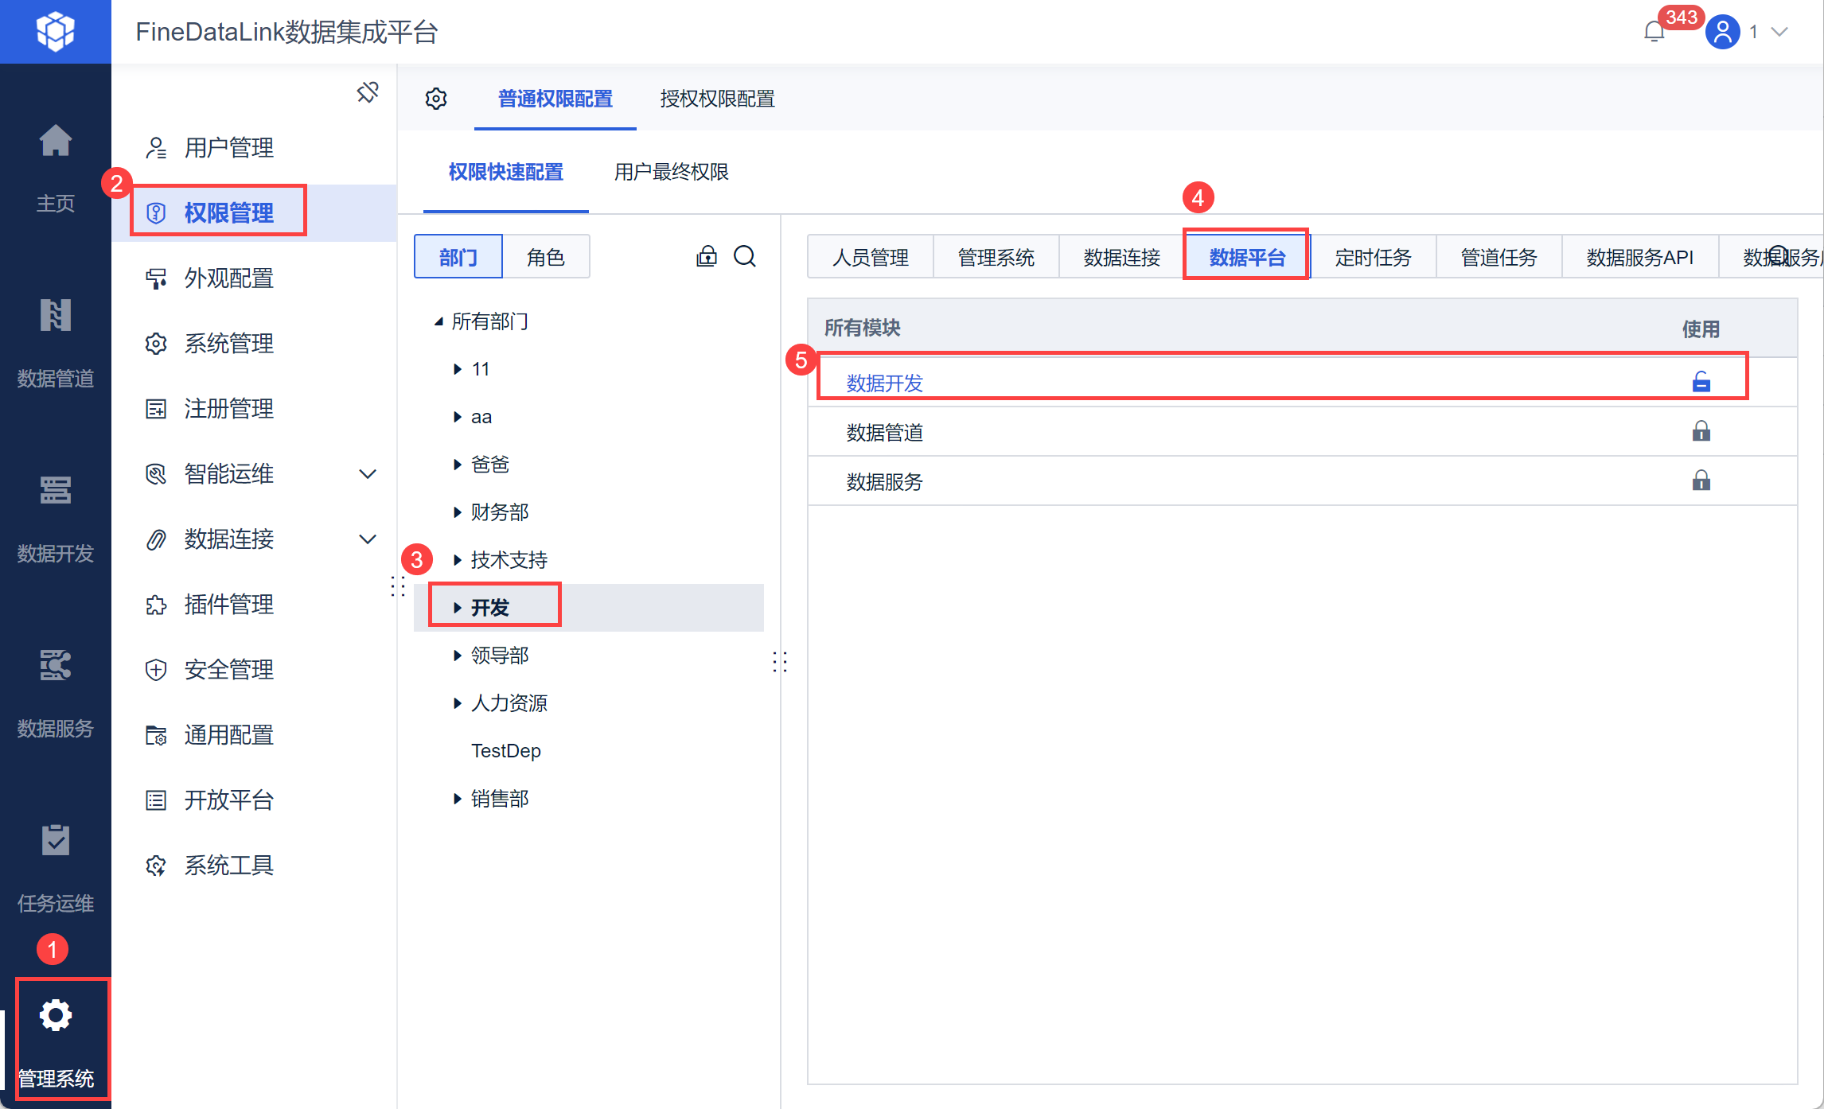Click the panel resize drag handle
The height and width of the screenshot is (1109, 1824).
[780, 662]
